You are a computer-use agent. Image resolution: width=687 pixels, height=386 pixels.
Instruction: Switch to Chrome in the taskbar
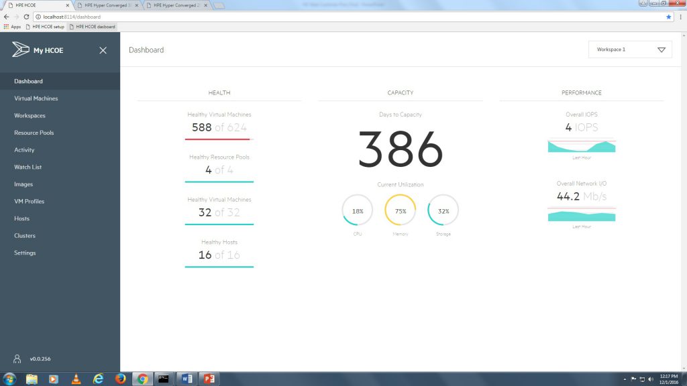[142, 379]
